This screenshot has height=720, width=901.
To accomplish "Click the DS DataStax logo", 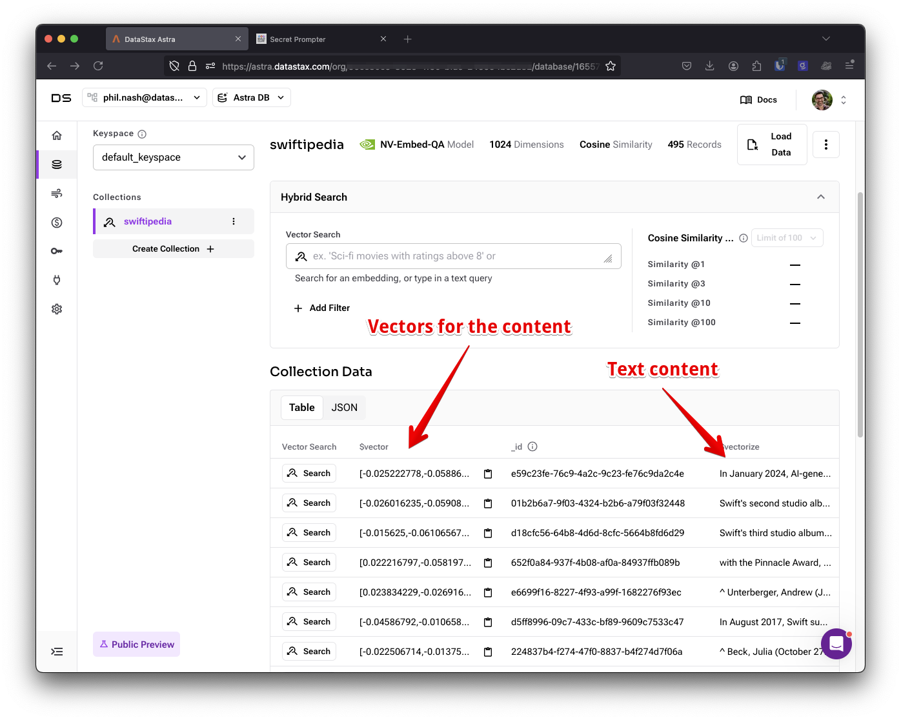I will 61,98.
